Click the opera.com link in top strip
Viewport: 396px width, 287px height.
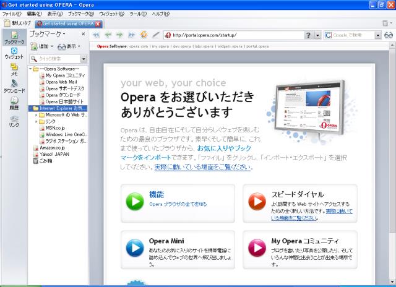[x=139, y=46]
